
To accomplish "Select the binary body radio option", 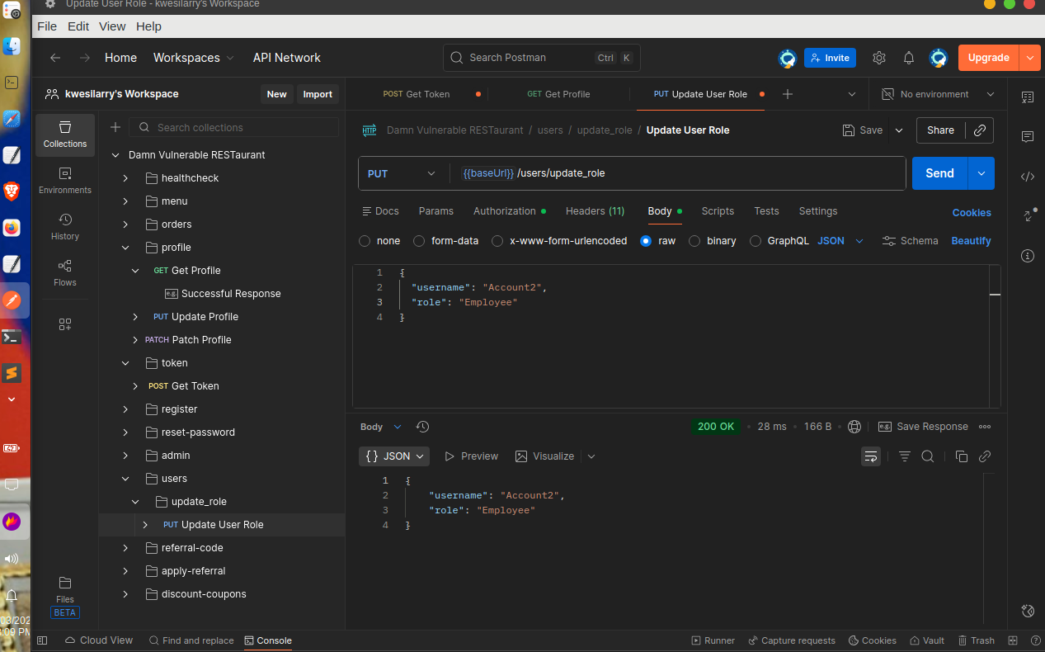I will click(694, 241).
